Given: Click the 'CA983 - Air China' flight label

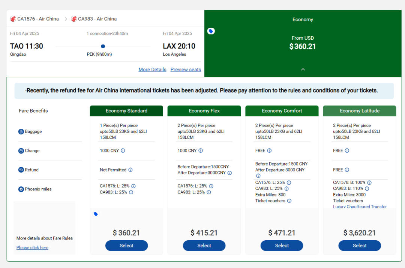Looking at the screenshot, I should (x=97, y=19).
